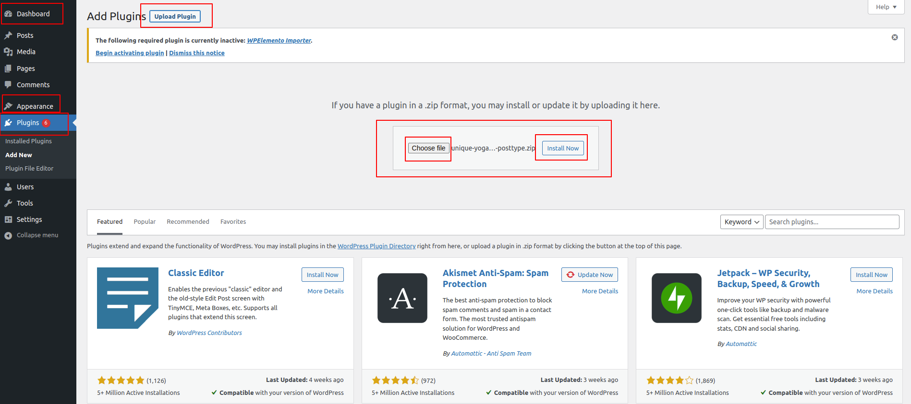Click the Upload Plugin button
911x404 pixels.
click(x=175, y=16)
